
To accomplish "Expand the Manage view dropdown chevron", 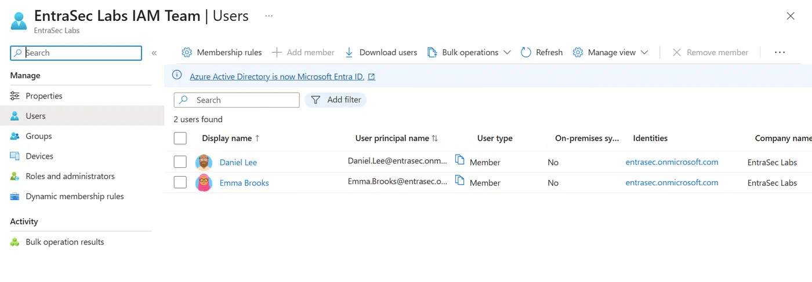I will (644, 52).
